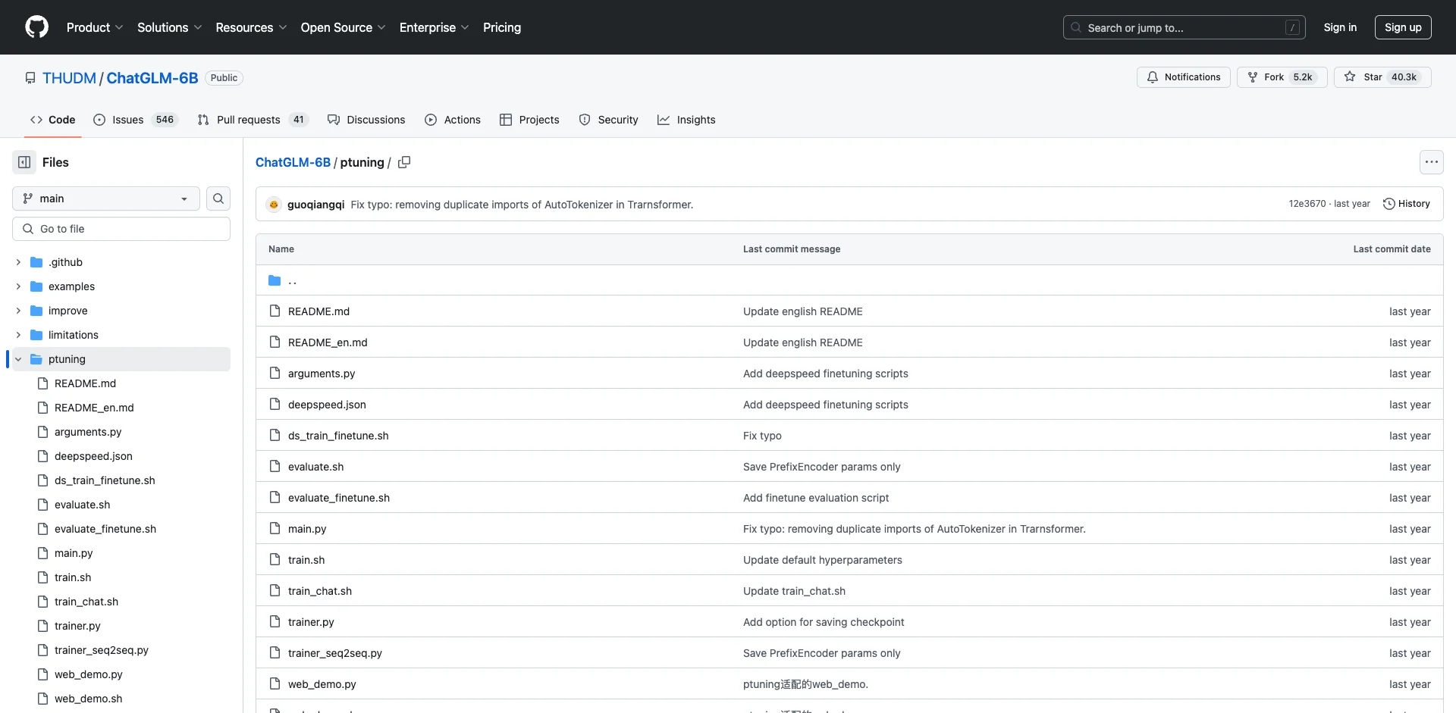Image resolution: width=1456 pixels, height=713 pixels.
Task: Click the file icon next to train.sh in sidebar
Action: (x=43, y=577)
